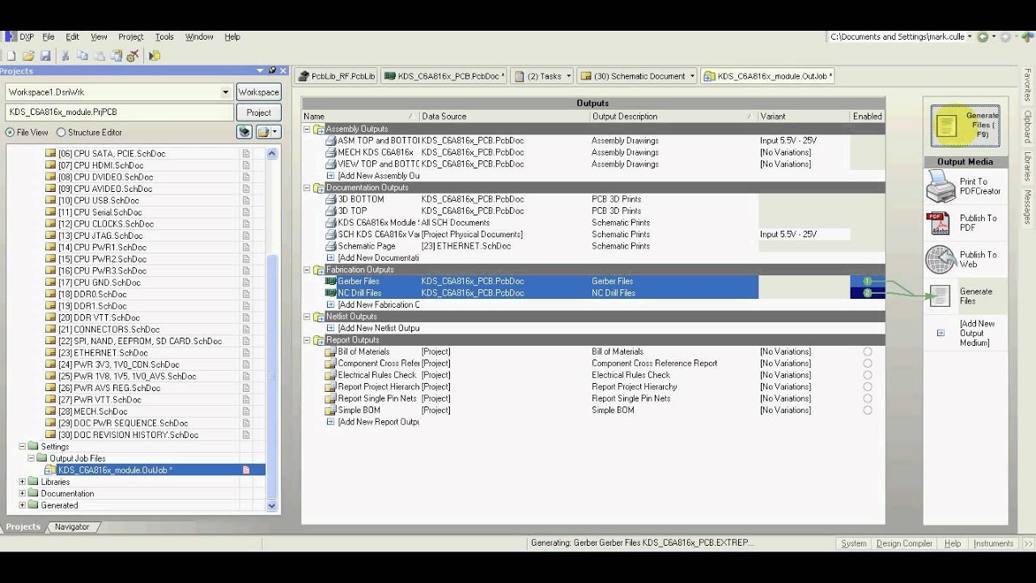The width and height of the screenshot is (1036, 583).
Task: Collapse the Netlist Outputs section
Action: click(x=307, y=317)
